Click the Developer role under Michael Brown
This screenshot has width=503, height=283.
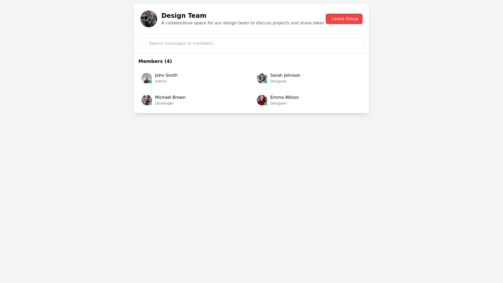(x=165, y=103)
